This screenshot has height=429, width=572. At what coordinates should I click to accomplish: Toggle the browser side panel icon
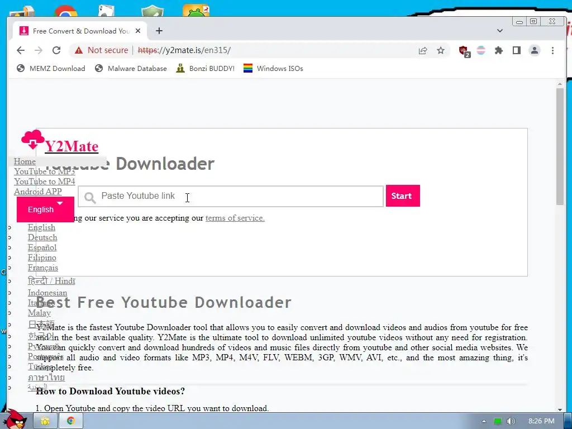pos(517,50)
